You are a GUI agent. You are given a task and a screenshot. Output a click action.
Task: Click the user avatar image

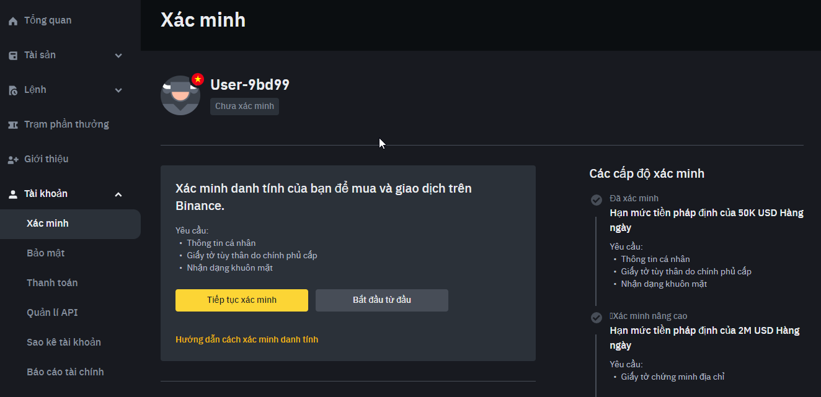[180, 95]
